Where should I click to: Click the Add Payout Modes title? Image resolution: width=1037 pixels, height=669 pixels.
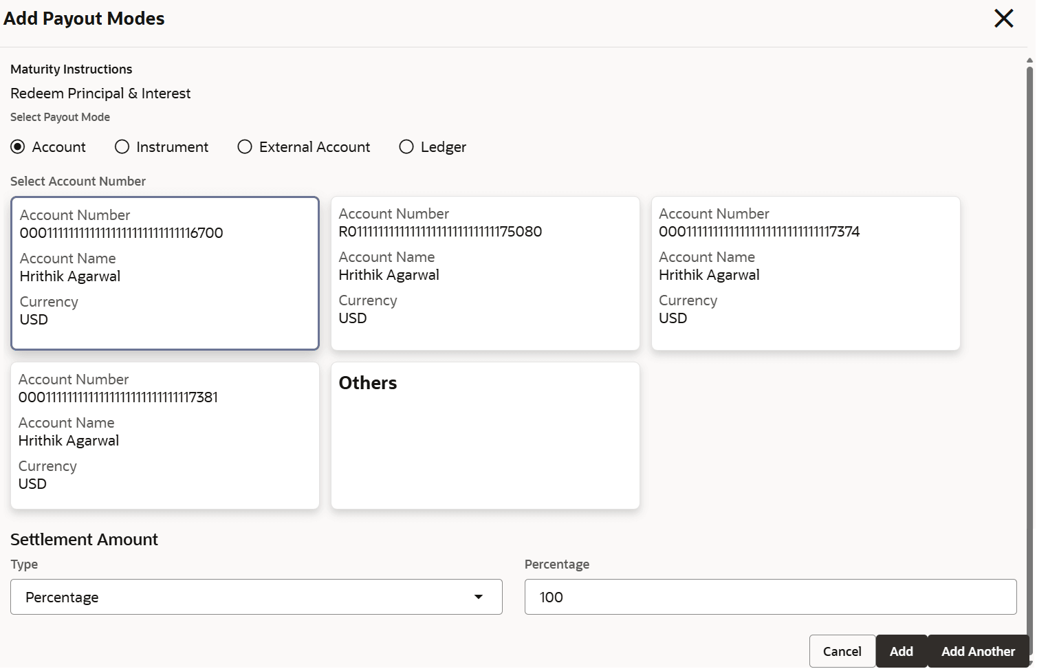[x=84, y=19]
